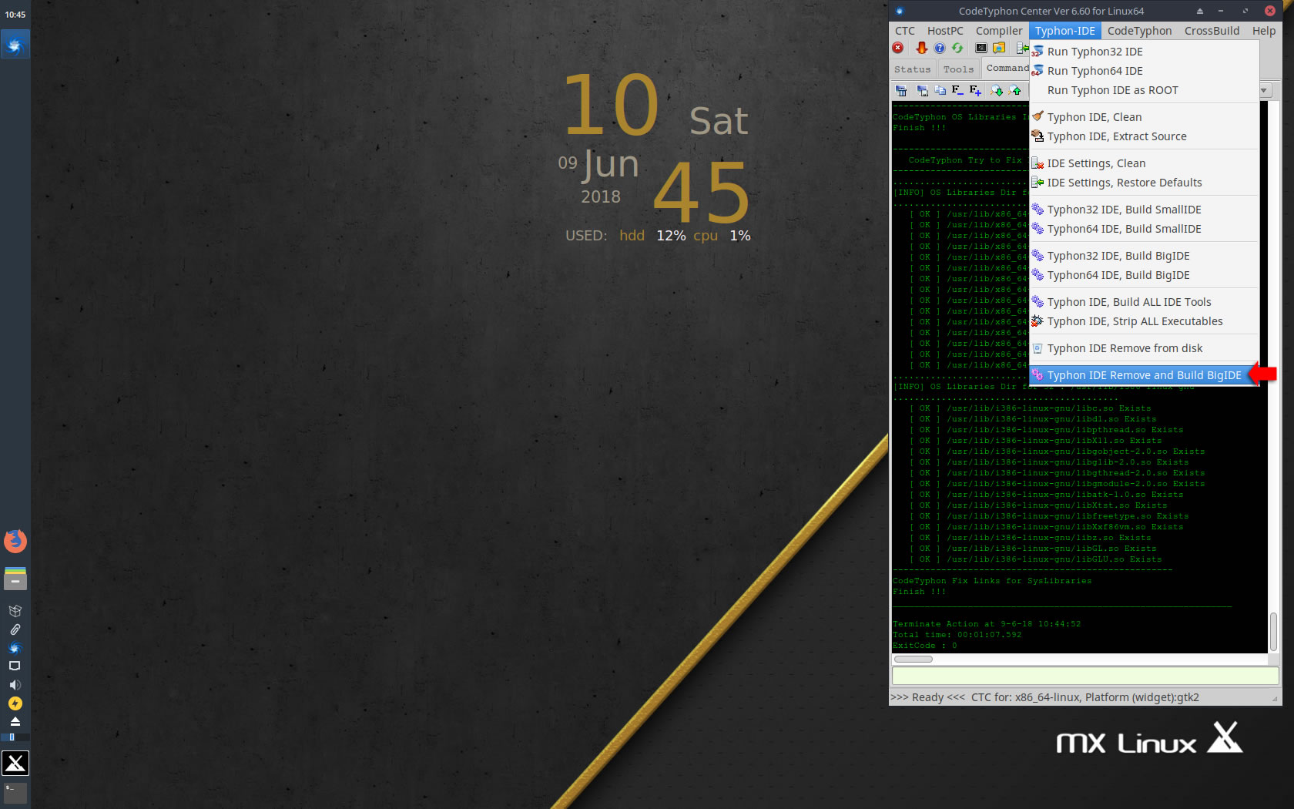Screen dimensions: 1294x809
Task: Open the CTC menu
Action: [x=905, y=31]
